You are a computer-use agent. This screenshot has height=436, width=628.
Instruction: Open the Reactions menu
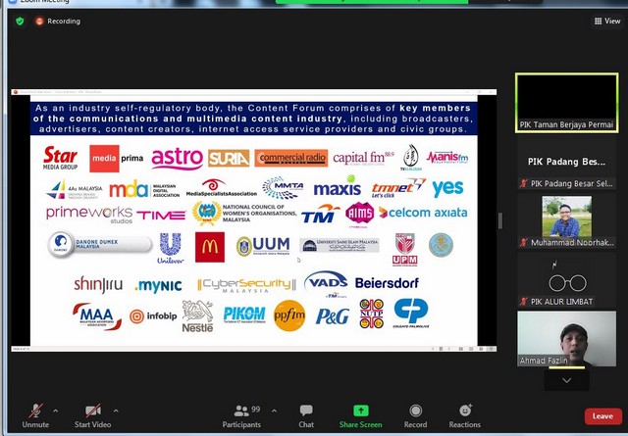pos(465,415)
